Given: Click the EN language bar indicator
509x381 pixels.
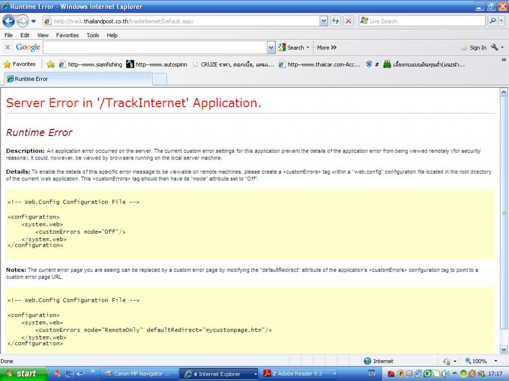Looking at the screenshot, I should [372, 373].
